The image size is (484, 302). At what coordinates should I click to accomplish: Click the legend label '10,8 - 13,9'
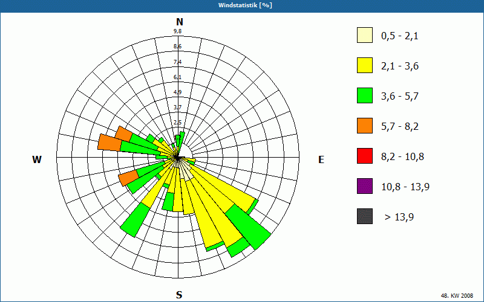(x=405, y=187)
